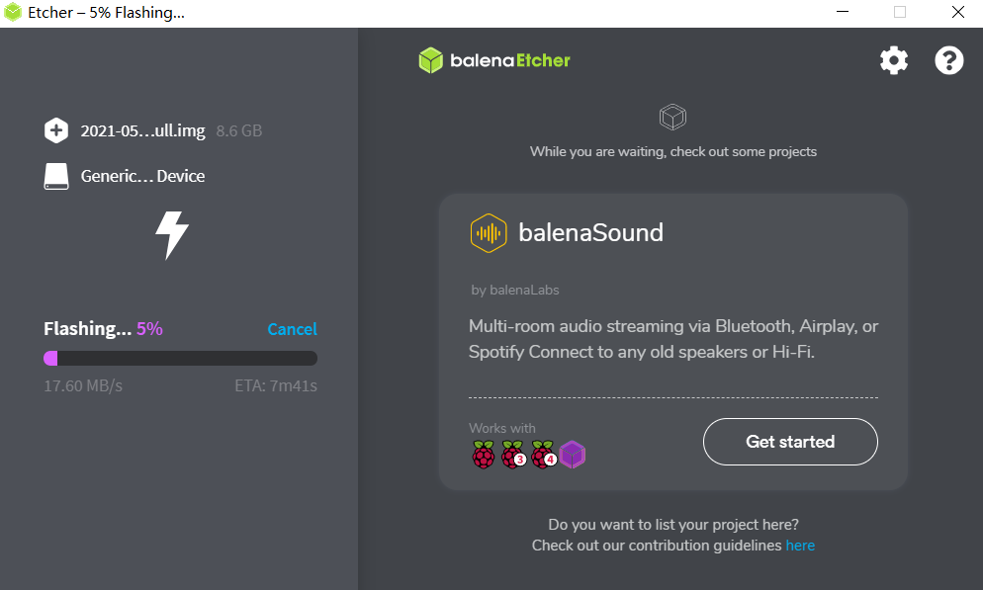The width and height of the screenshot is (983, 590).
Task: Click the Raspberry Pi 4 icon
Action: point(543,455)
